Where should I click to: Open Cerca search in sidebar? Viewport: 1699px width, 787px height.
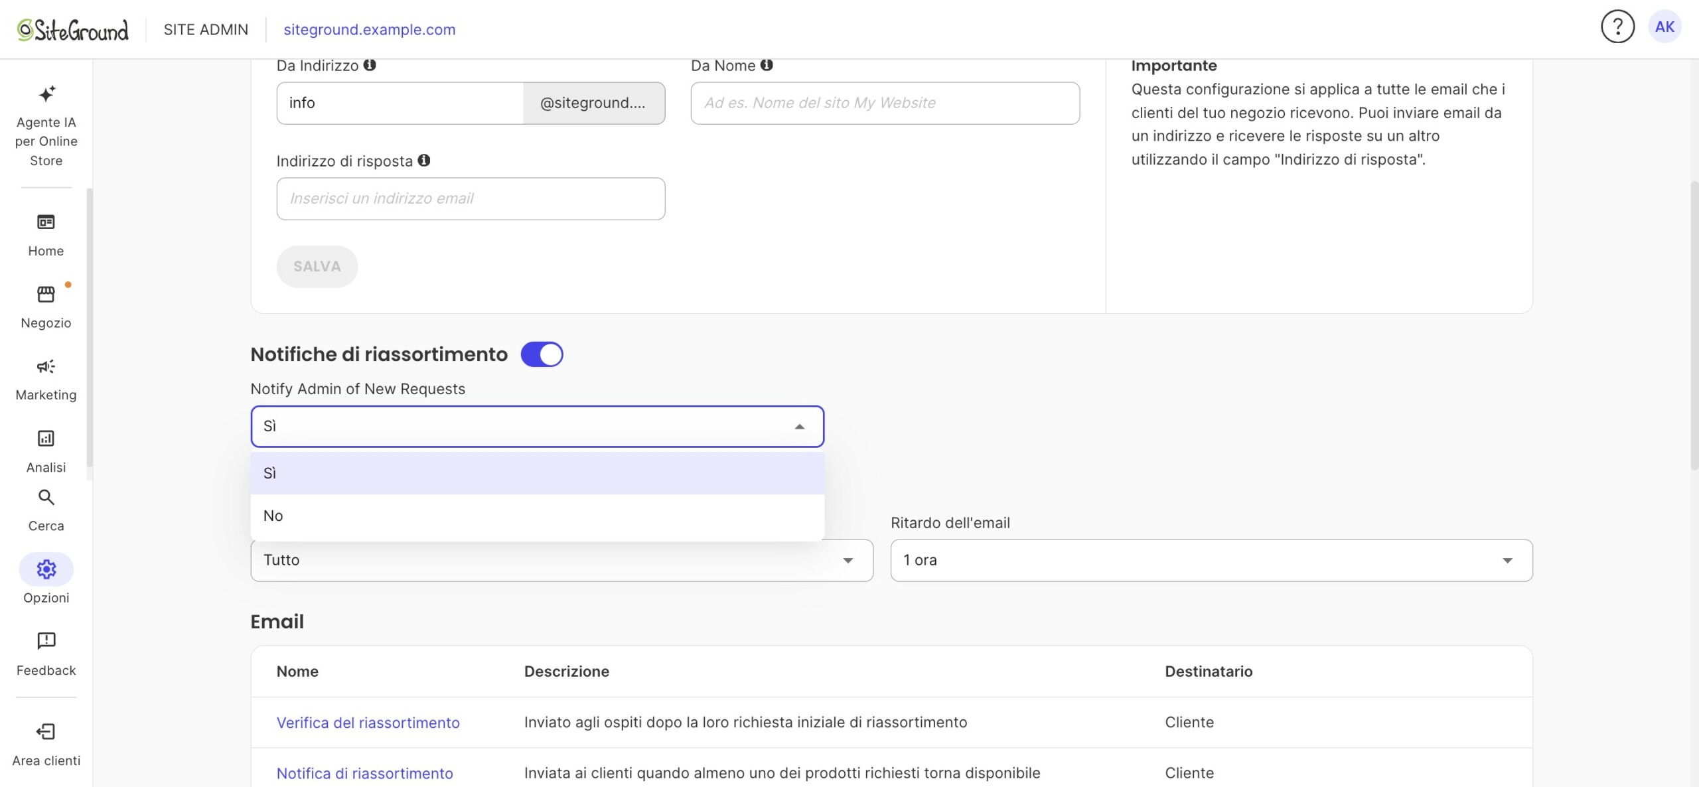(46, 510)
